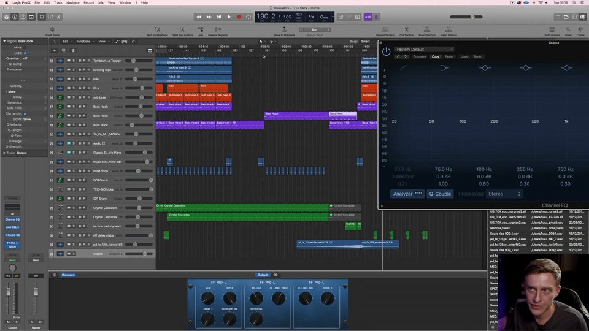Image resolution: width=589 pixels, height=331 pixels.
Task: Click the Play button
Action: (229, 17)
